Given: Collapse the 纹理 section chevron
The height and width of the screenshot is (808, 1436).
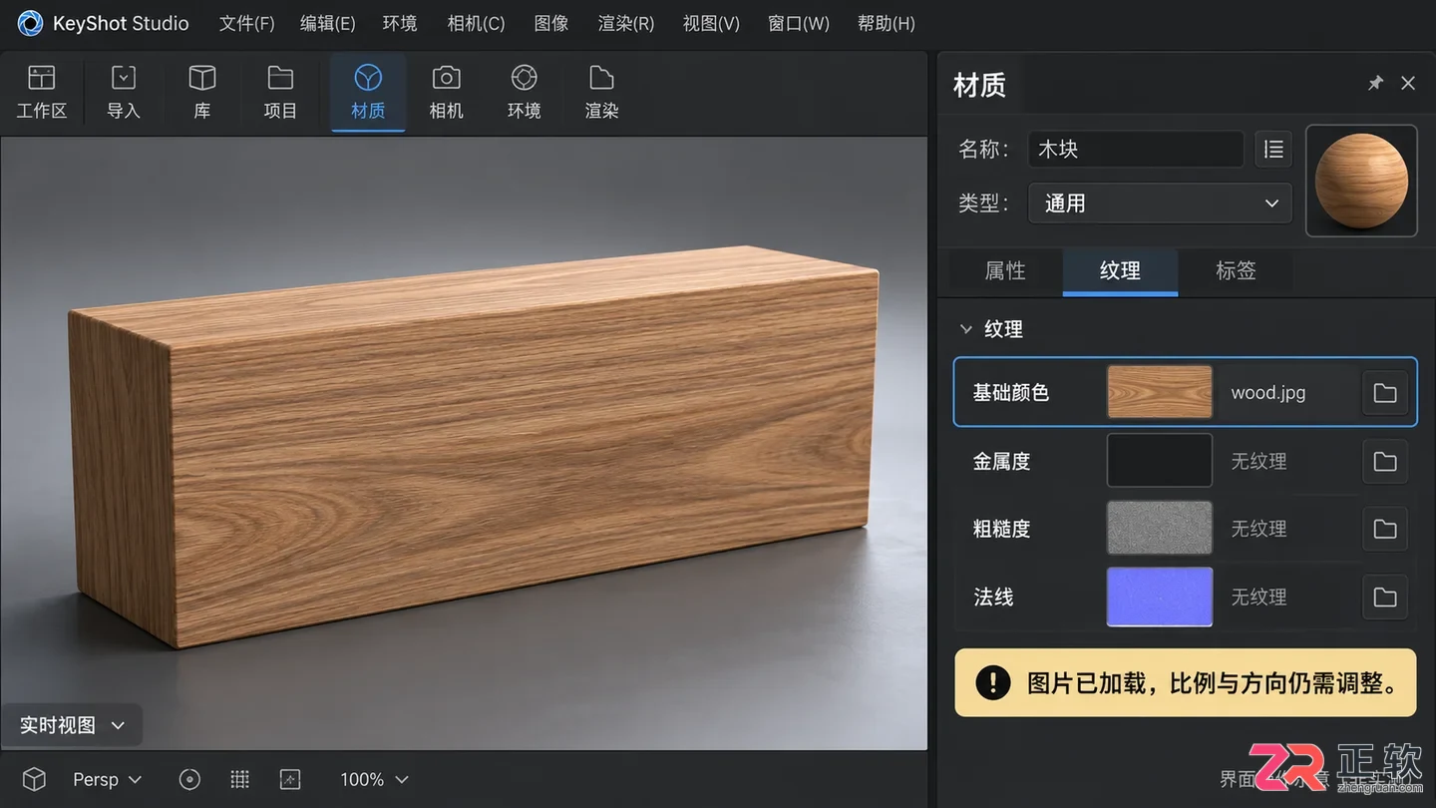Looking at the screenshot, I should [965, 329].
